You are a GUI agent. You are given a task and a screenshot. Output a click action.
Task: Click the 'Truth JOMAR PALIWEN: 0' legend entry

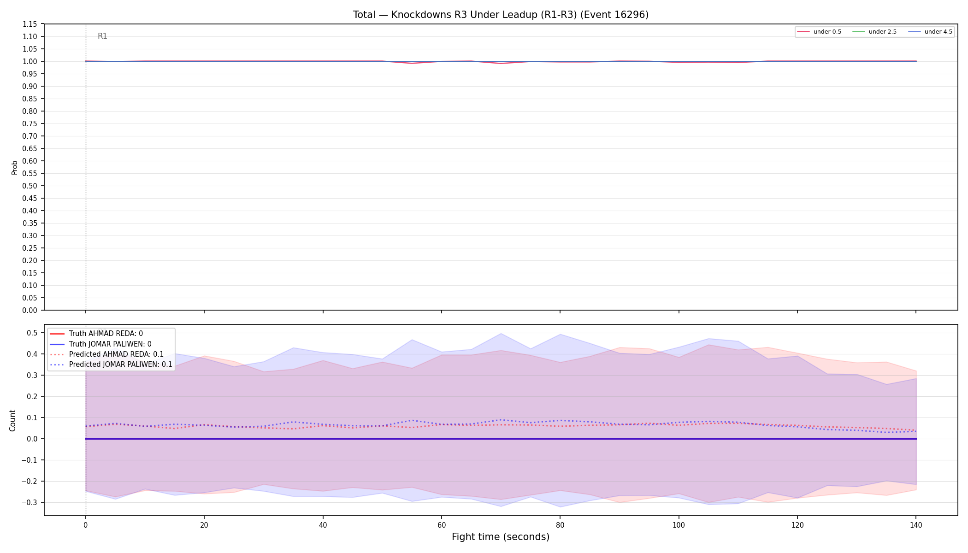pyautogui.click(x=100, y=344)
